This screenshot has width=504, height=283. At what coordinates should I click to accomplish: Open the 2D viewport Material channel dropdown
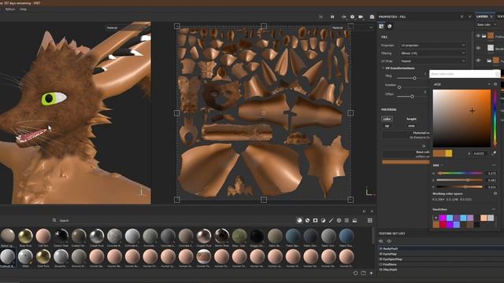[352, 28]
